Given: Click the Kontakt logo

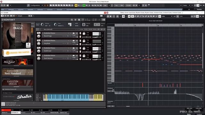Looking at the screenshot, I should [8, 20].
